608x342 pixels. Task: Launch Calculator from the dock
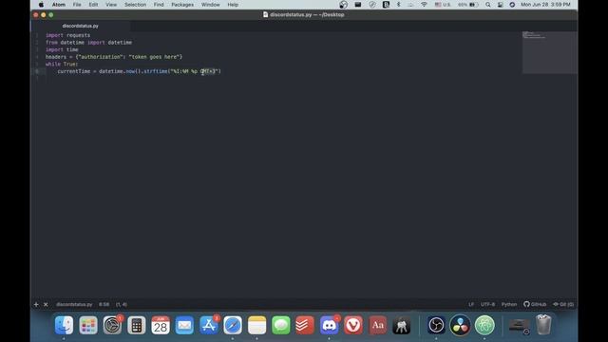pos(136,325)
